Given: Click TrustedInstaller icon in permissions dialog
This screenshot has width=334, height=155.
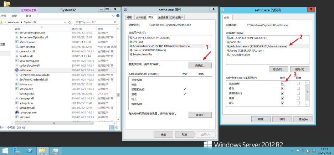Looking at the screenshot, I should pos(228,55).
